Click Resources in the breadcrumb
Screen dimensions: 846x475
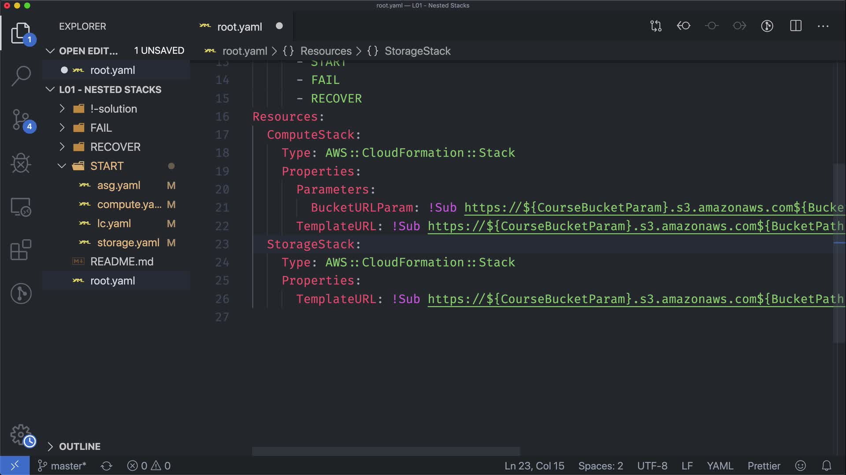coord(326,51)
